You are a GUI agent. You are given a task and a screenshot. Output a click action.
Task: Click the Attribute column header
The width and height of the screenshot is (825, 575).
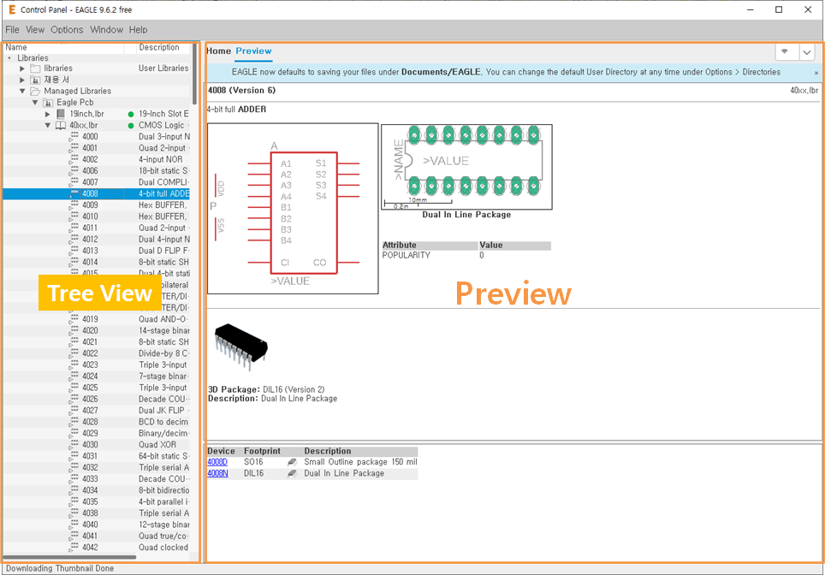pyautogui.click(x=430, y=246)
